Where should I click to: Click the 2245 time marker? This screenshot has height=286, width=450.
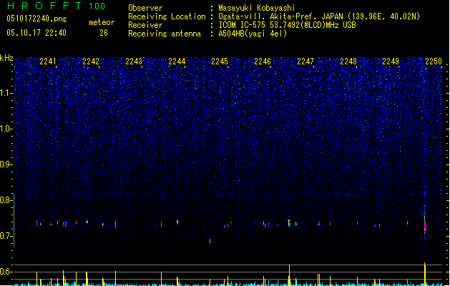(x=220, y=61)
